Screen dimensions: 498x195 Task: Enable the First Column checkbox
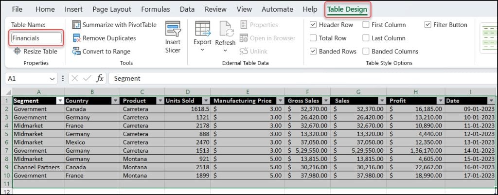point(366,25)
